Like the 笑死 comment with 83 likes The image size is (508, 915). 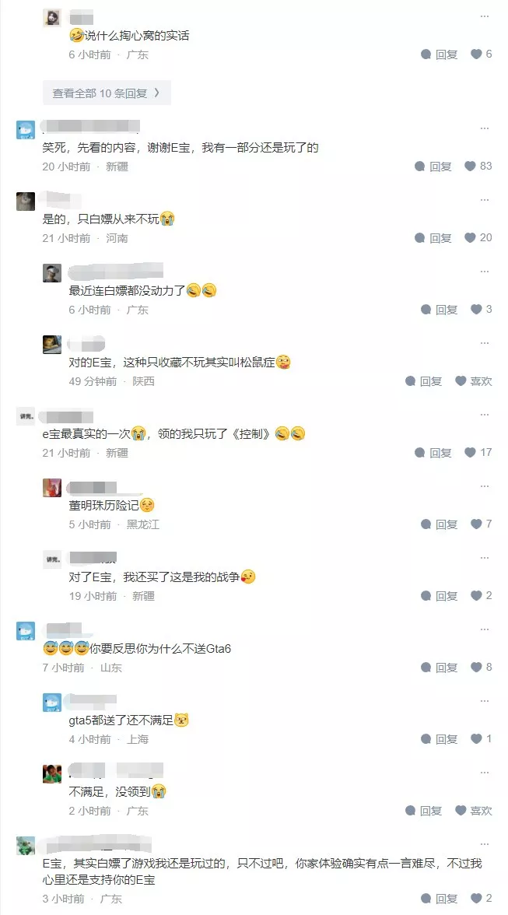pos(478,167)
